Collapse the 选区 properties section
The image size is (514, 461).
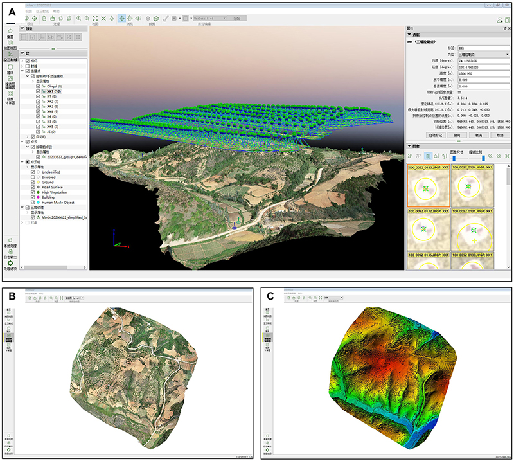[409, 35]
